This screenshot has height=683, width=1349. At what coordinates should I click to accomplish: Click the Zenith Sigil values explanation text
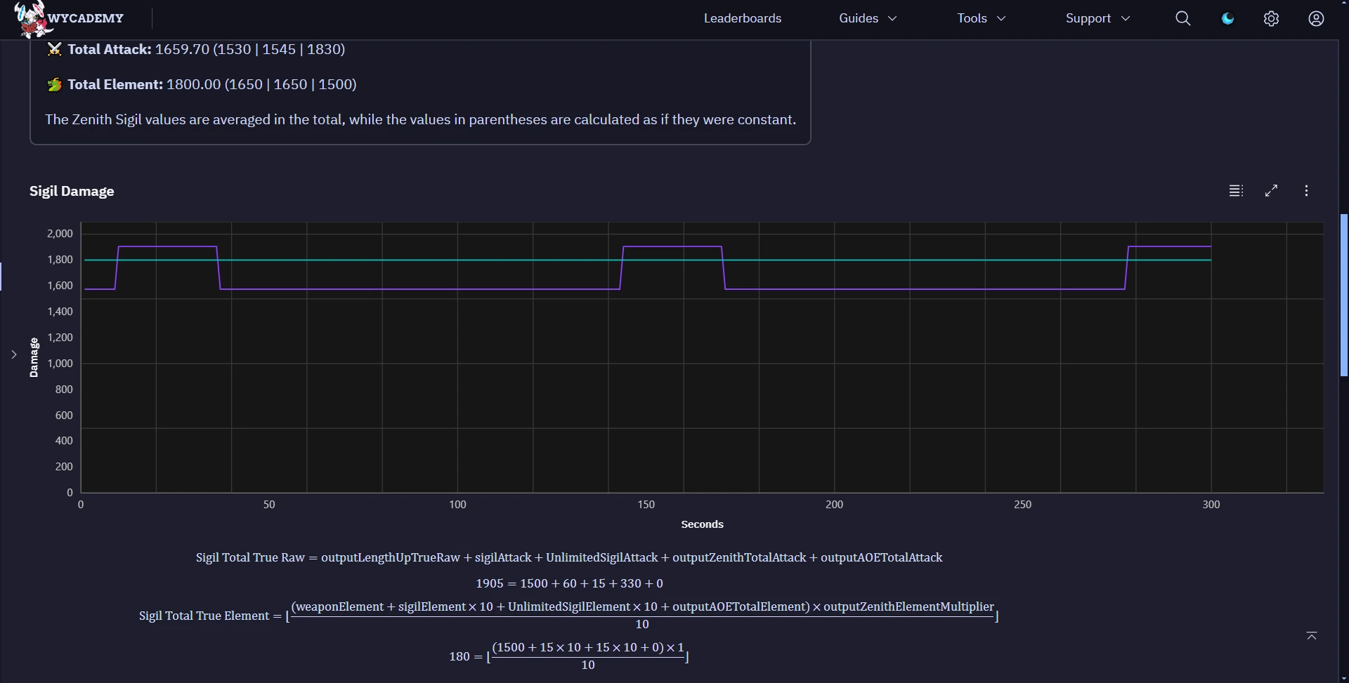[420, 119]
